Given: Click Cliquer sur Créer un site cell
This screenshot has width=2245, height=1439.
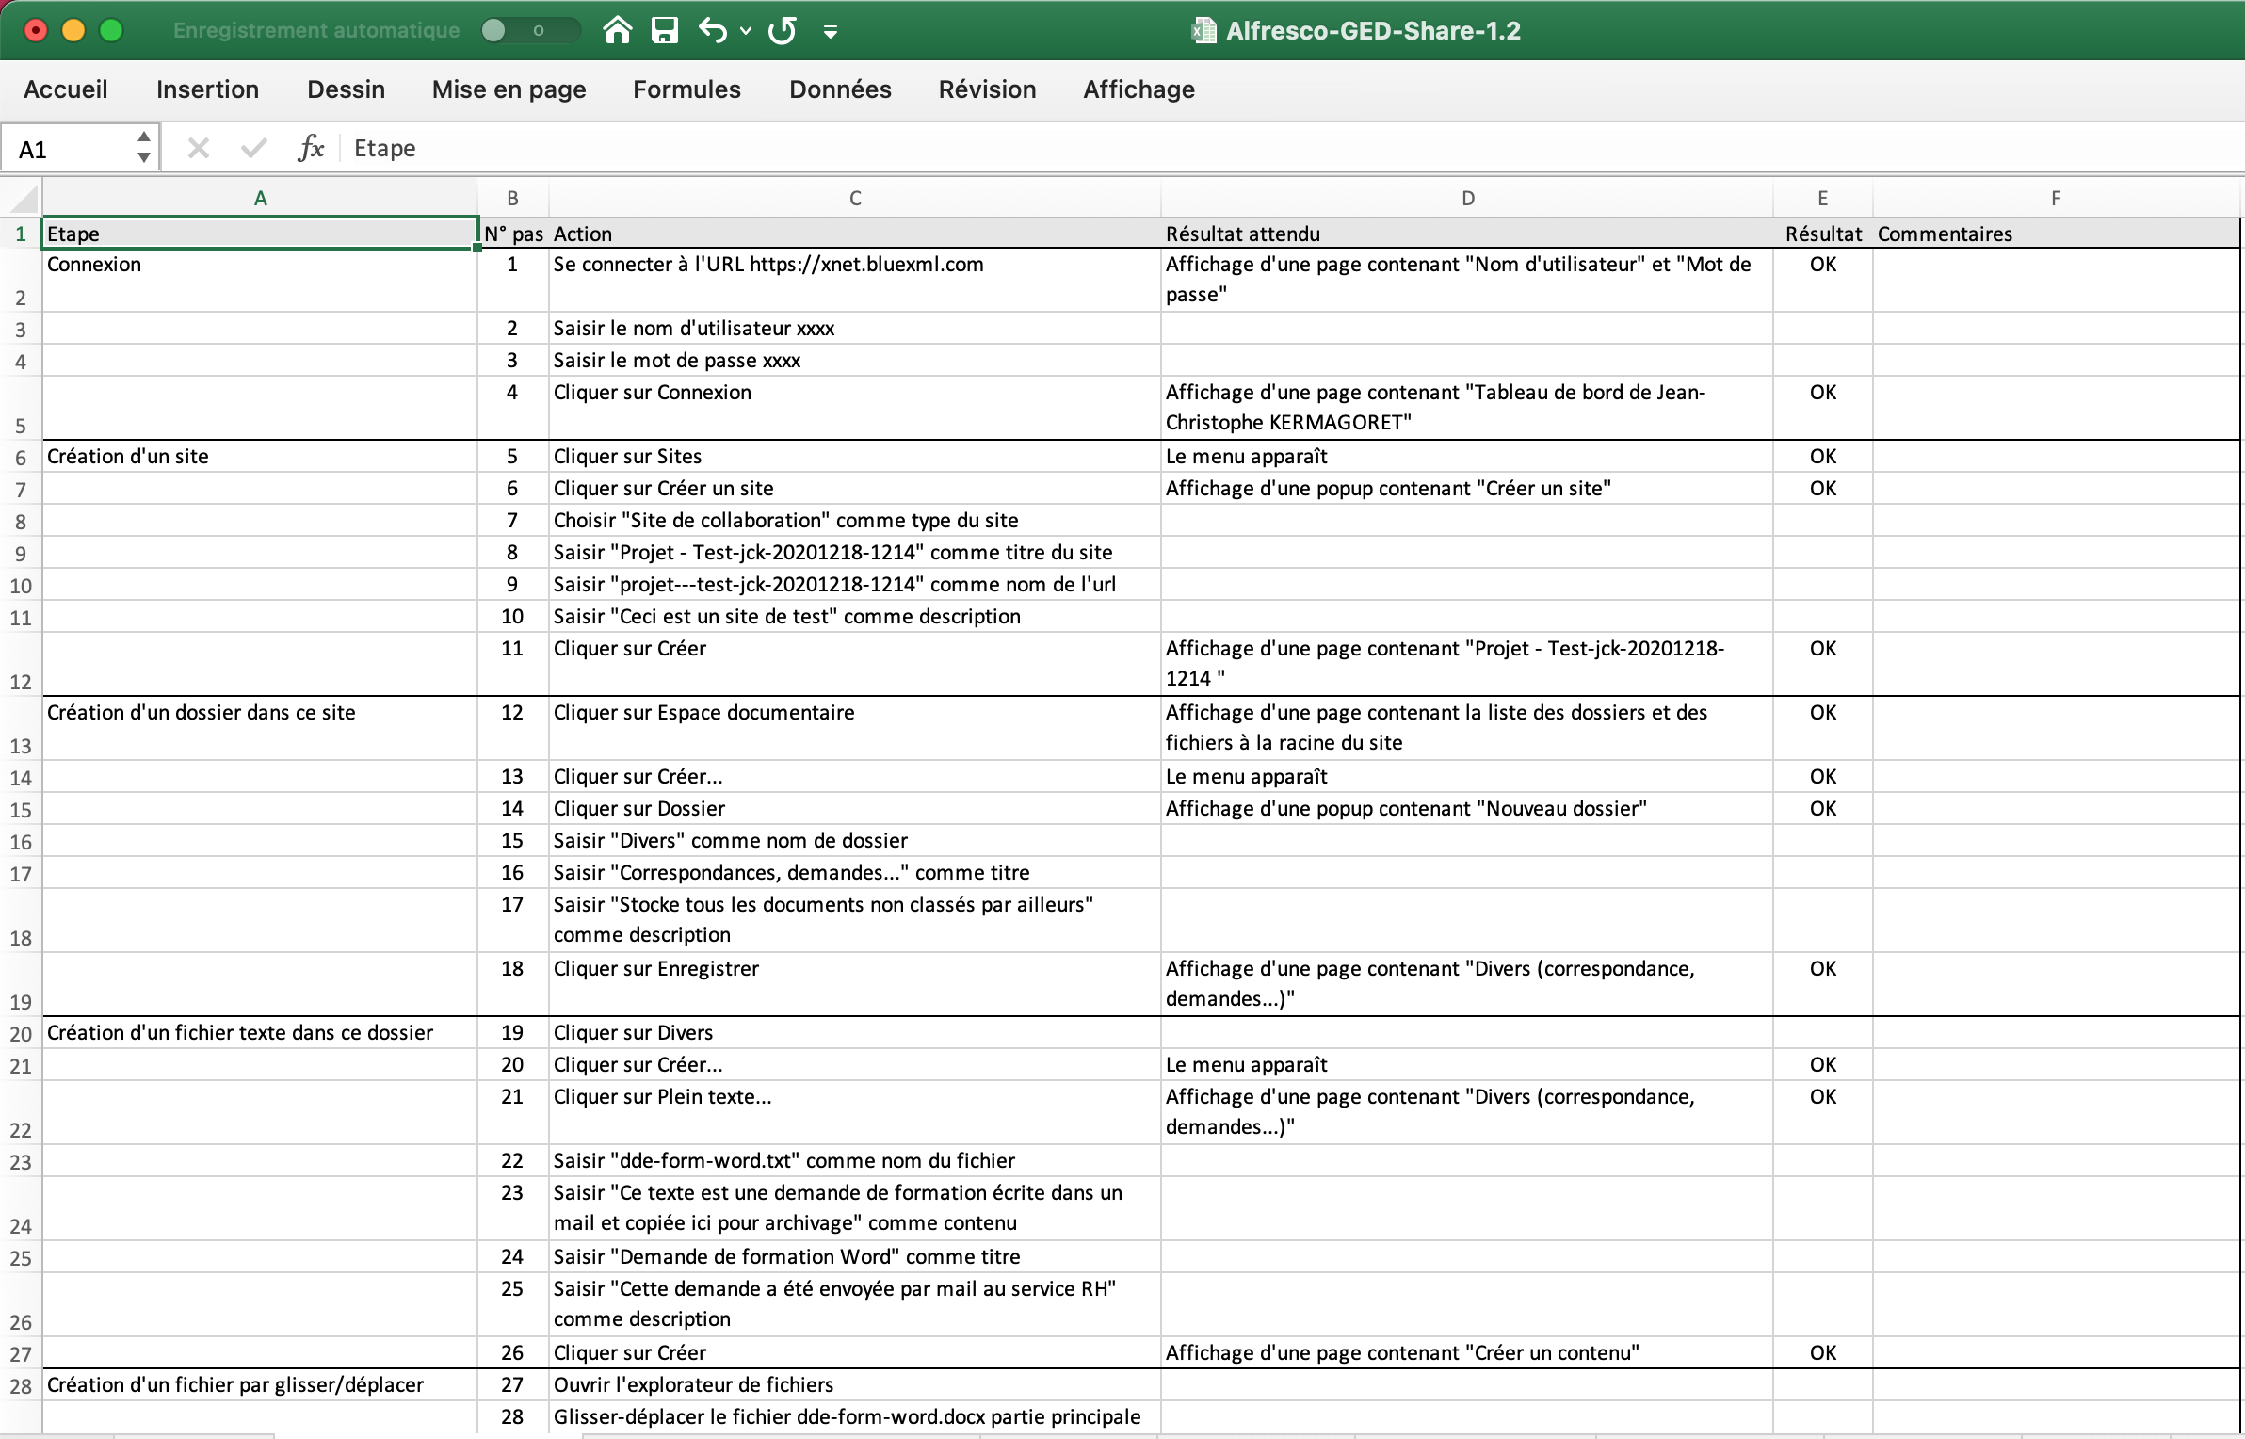Looking at the screenshot, I should (x=854, y=488).
